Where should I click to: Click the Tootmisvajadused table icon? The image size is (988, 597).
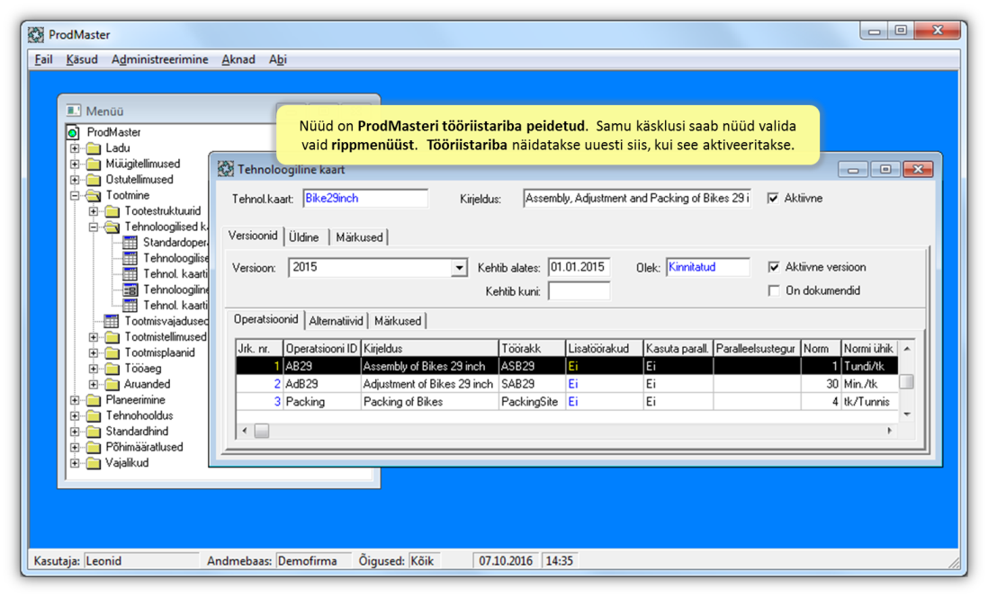click(111, 321)
